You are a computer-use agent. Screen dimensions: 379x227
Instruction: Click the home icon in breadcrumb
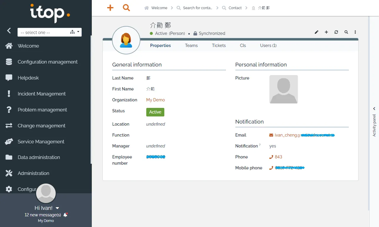(x=147, y=8)
